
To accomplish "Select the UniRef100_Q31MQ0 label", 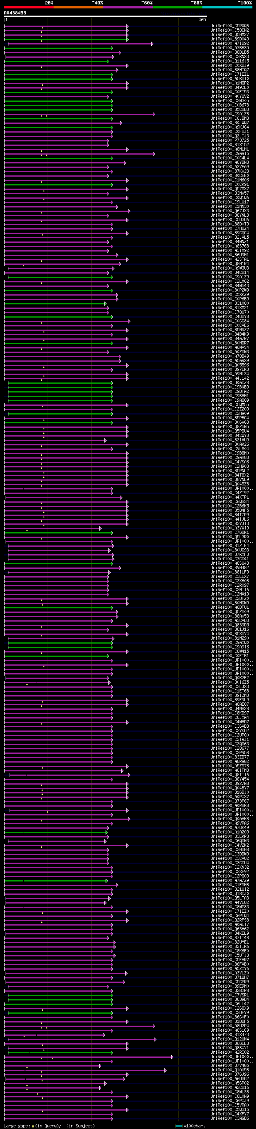I will click(x=230, y=303).
